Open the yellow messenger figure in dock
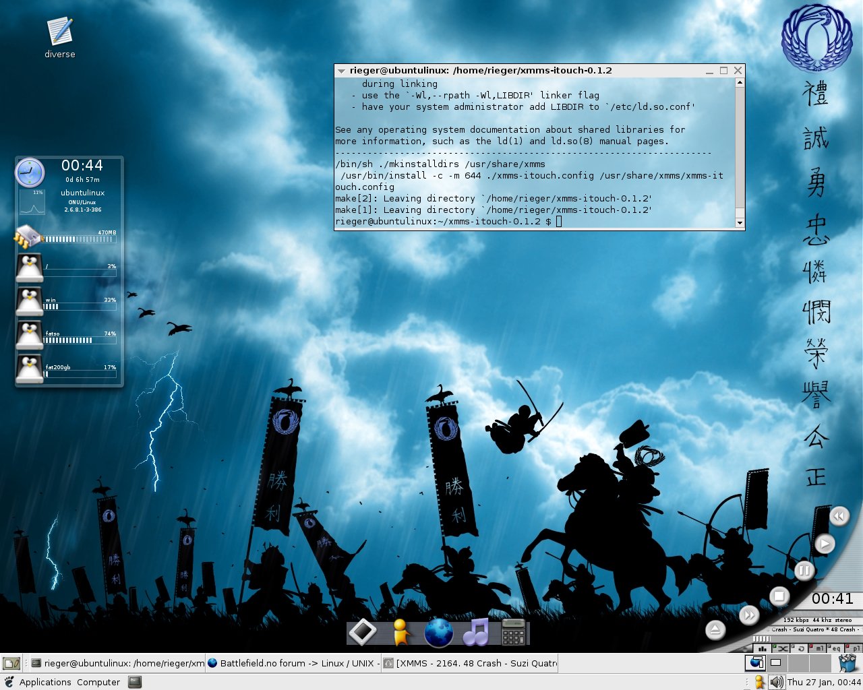 pos(400,632)
